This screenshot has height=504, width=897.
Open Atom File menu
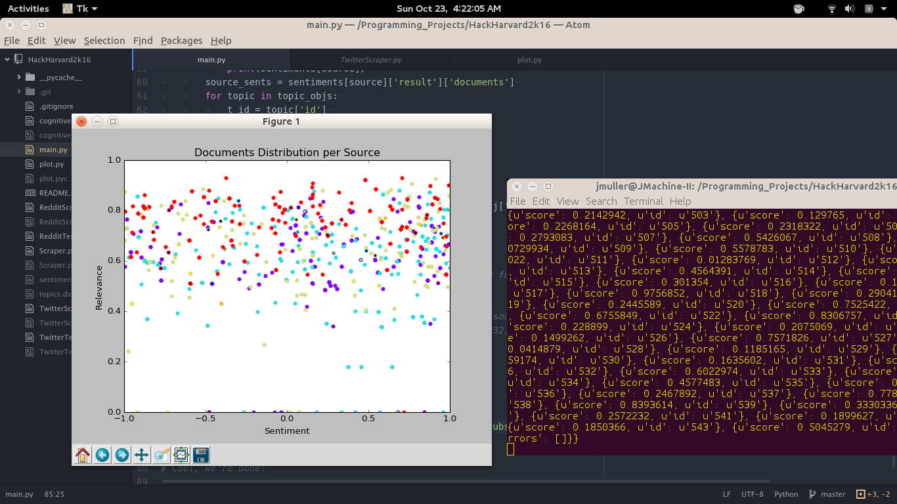click(11, 41)
